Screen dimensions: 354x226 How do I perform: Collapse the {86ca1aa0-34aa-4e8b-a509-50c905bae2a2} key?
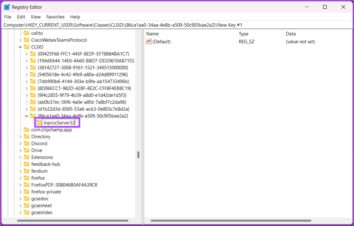pyautogui.click(x=27, y=116)
